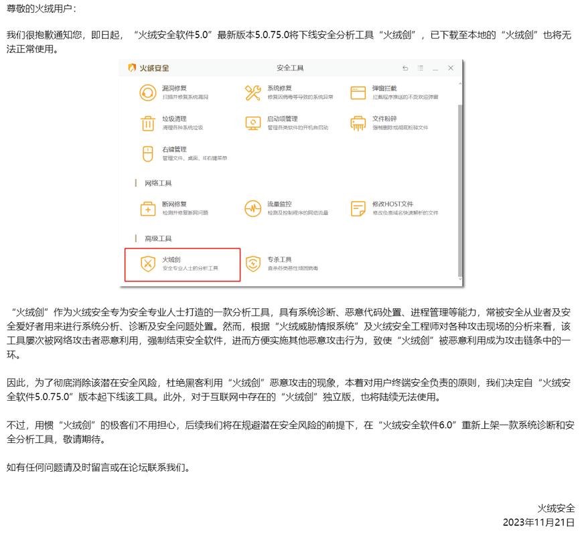The height and width of the screenshot is (536, 580).
Task: Launch the 断网修复 first-aid kit icon
Action: point(147,208)
